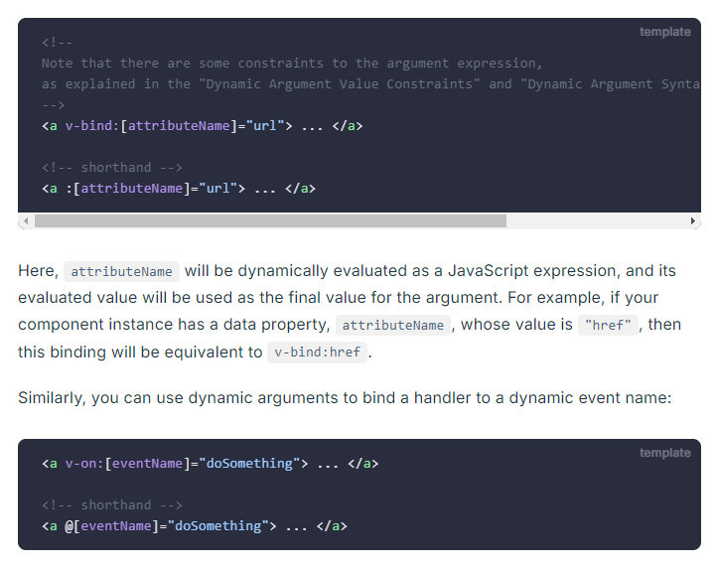Click the inline attributeName code after 'Here,'

121,271
